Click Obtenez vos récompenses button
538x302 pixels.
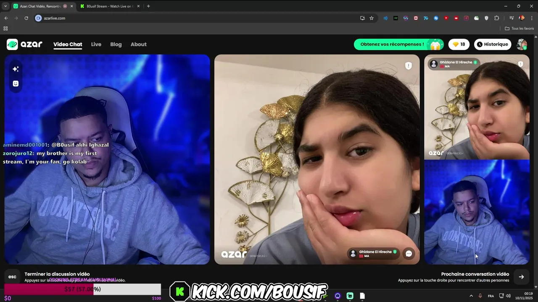point(398,44)
